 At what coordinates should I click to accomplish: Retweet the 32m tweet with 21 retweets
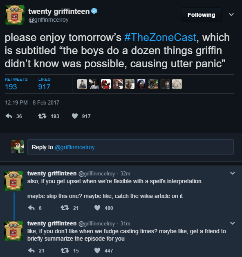[x=65, y=208]
